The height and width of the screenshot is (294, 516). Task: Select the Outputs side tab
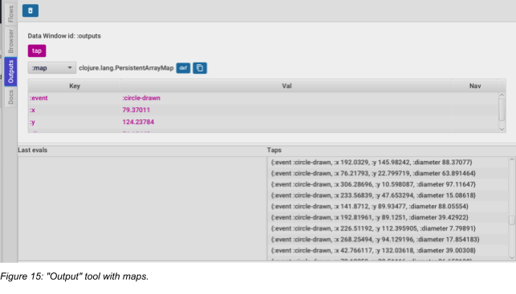[x=11, y=71]
